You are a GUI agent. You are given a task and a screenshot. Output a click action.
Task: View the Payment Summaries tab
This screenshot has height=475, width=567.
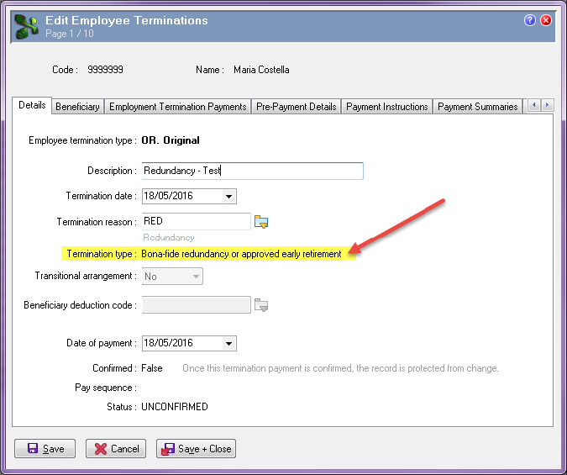(478, 107)
